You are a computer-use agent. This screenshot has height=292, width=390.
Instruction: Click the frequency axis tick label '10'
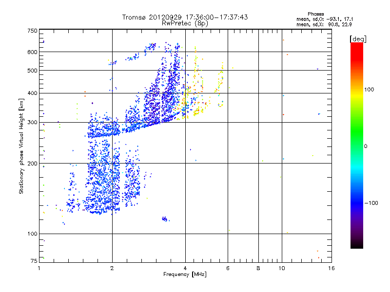point(282,268)
